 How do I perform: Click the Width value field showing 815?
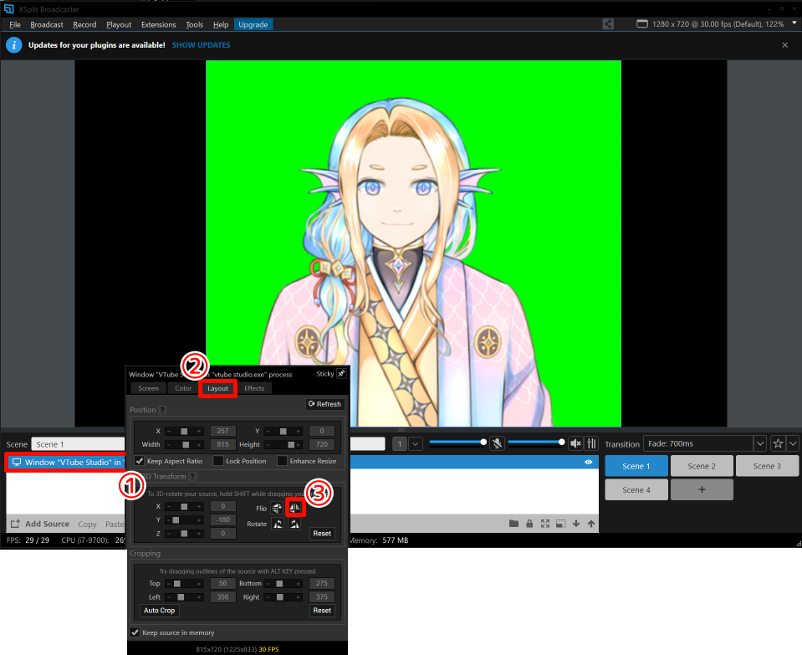tap(223, 444)
